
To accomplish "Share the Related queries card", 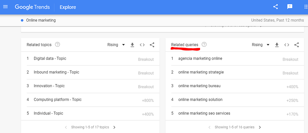I will click(x=297, y=45).
